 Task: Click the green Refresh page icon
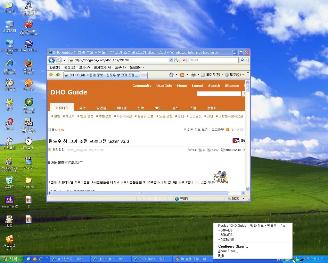pyautogui.click(x=177, y=60)
